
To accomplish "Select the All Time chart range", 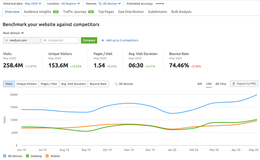I will [x=220, y=84].
